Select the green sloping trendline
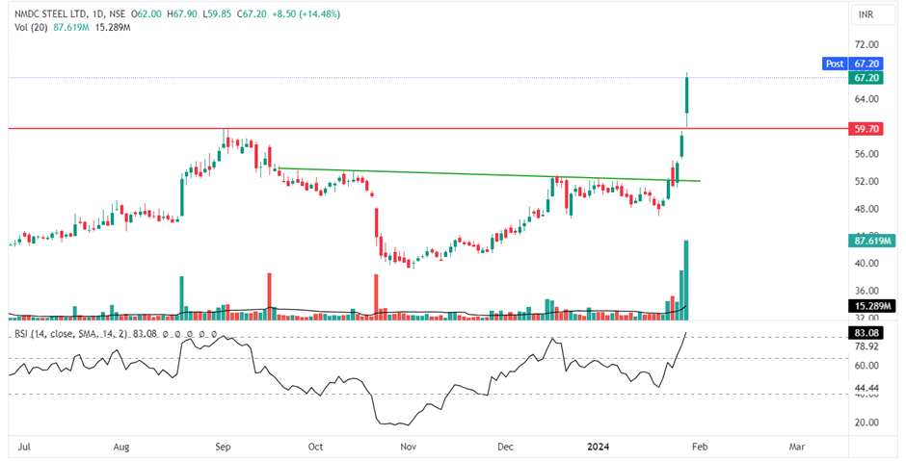This screenshot has height=461, width=906. (x=434, y=174)
